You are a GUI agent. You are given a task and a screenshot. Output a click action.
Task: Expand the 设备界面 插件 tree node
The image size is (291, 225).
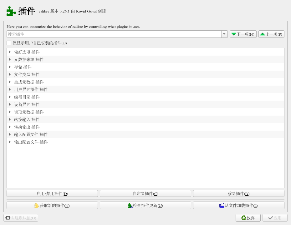click(10, 104)
